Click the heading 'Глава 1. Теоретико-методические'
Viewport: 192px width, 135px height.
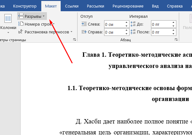132,55
